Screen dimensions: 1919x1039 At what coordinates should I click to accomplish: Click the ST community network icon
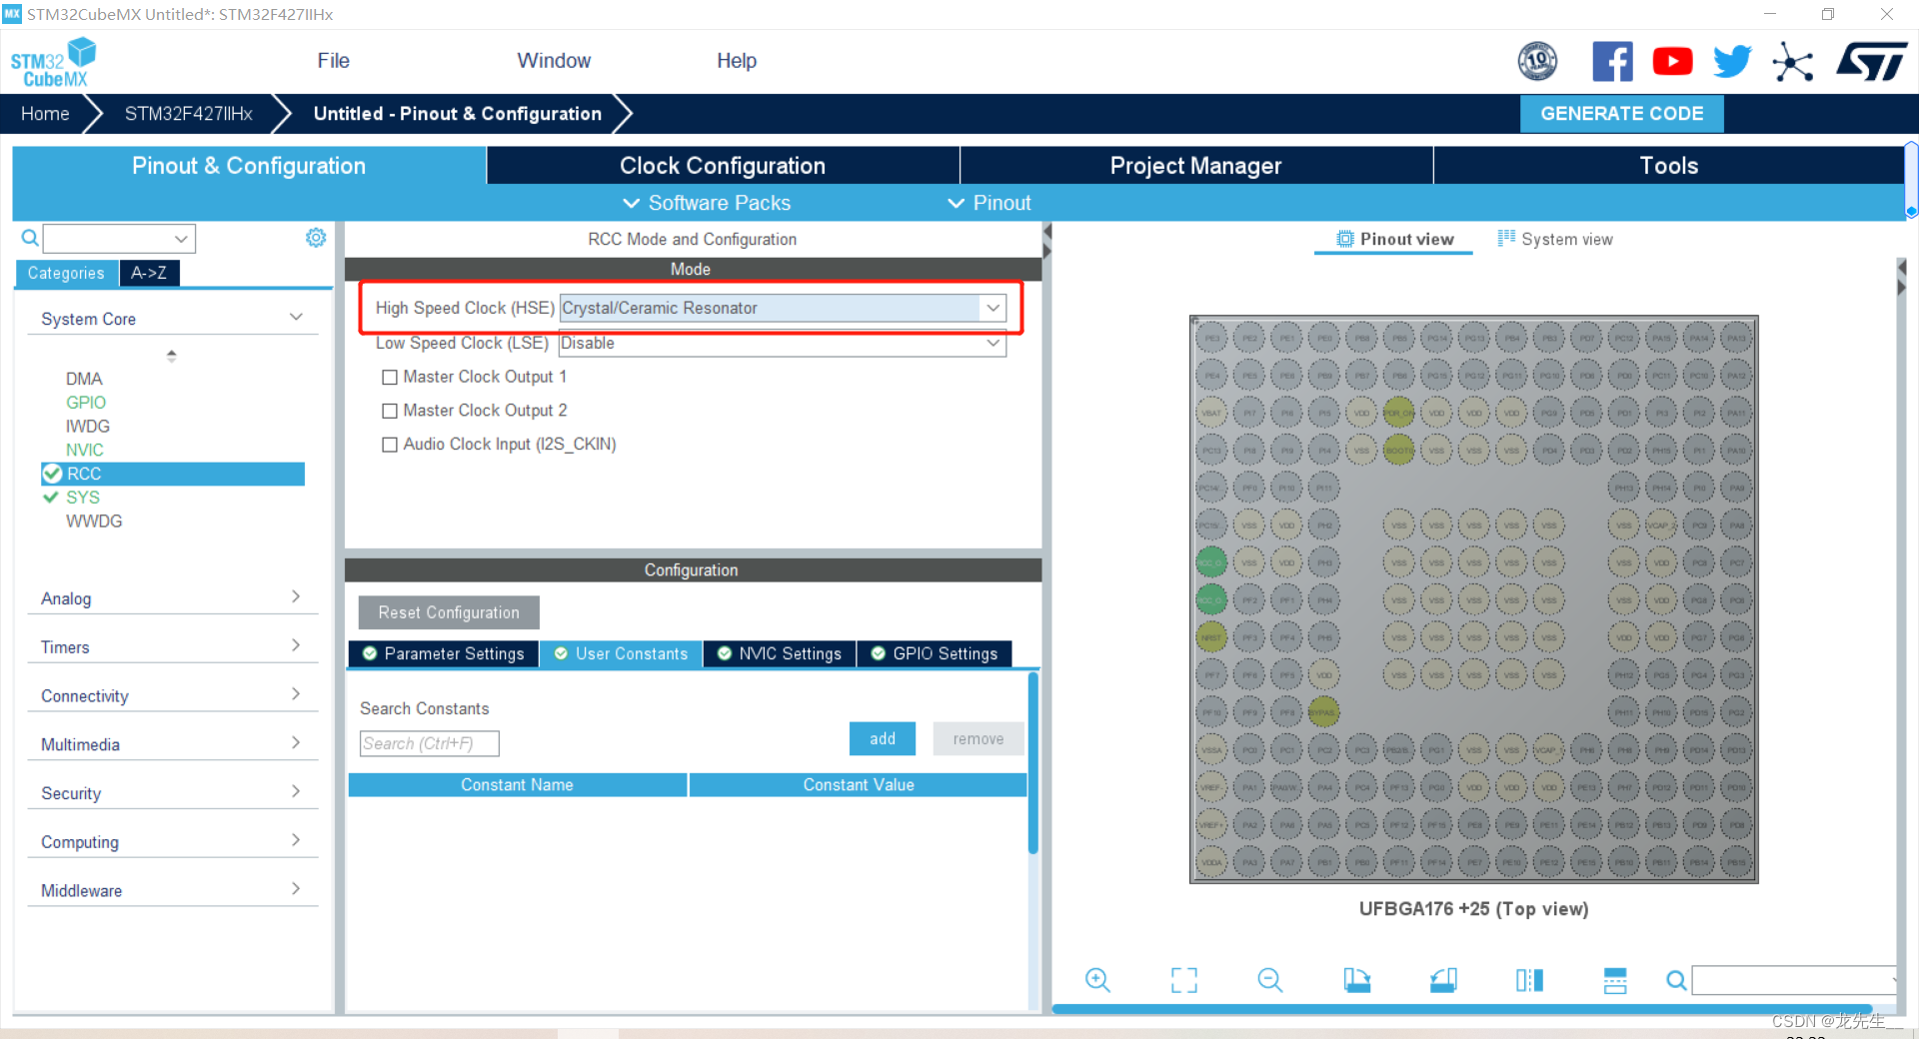1792,63
